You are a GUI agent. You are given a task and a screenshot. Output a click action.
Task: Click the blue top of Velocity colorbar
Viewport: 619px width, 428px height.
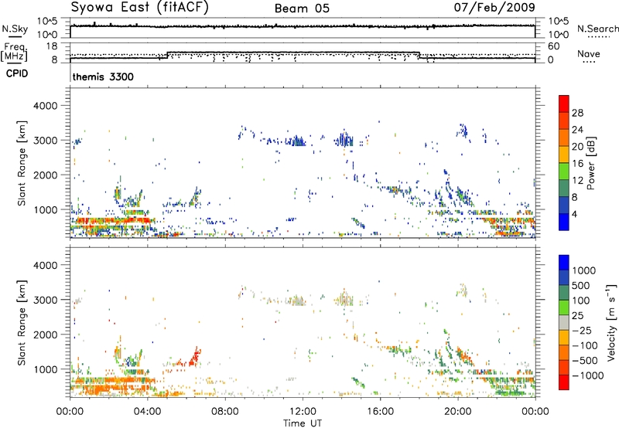pos(564,262)
